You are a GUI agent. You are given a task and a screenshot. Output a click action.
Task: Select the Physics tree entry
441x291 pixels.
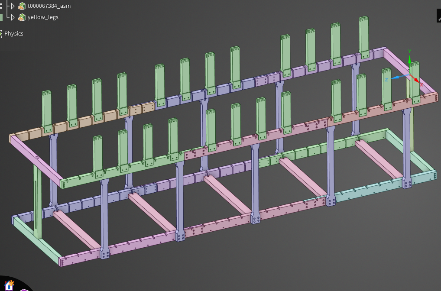[x=14, y=34]
